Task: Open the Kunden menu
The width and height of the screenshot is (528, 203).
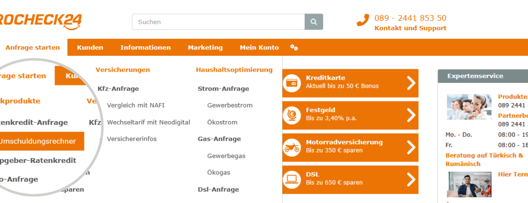Action: click(x=90, y=47)
